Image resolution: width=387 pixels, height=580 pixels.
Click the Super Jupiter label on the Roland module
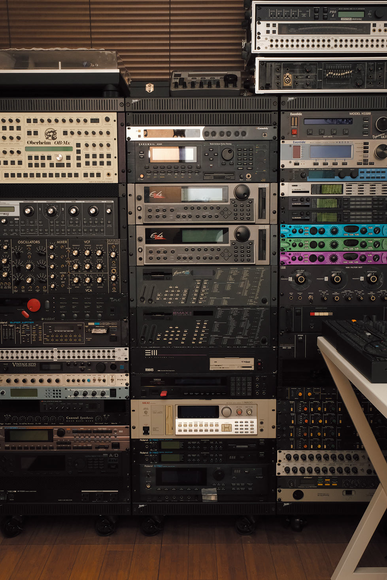(x=22, y=323)
